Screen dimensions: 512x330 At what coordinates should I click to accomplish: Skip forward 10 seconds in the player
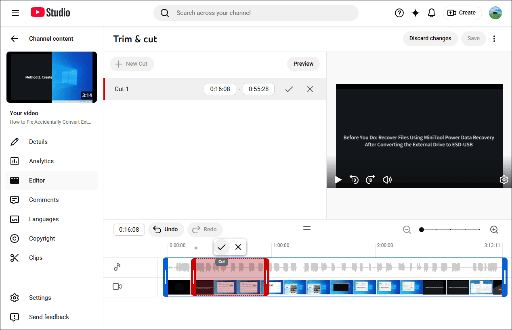(370, 180)
